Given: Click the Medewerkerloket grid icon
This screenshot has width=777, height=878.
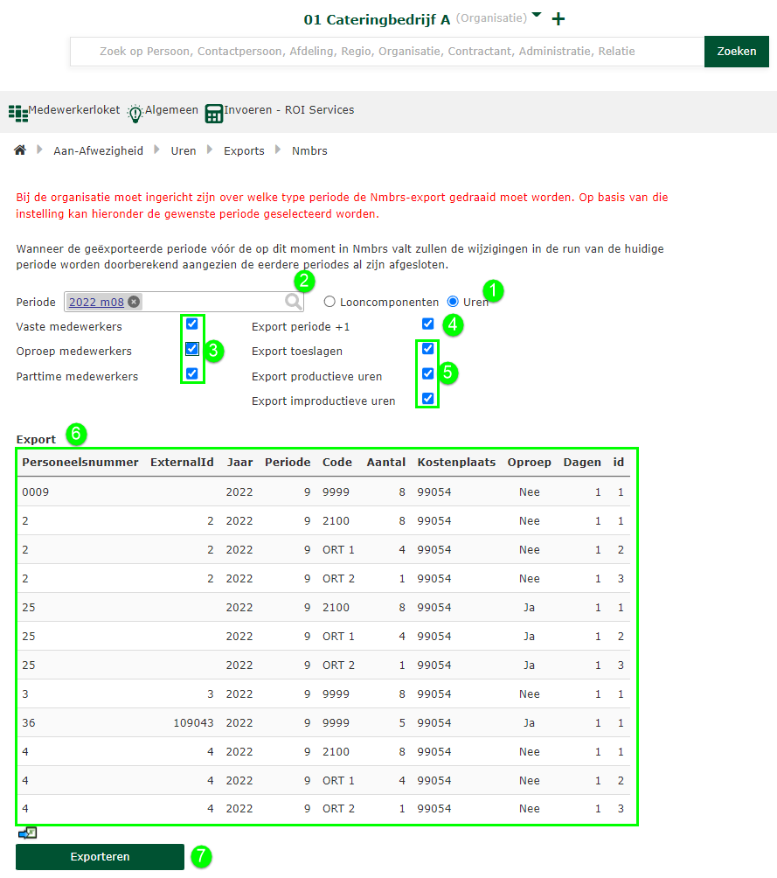Looking at the screenshot, I should coord(17,113).
